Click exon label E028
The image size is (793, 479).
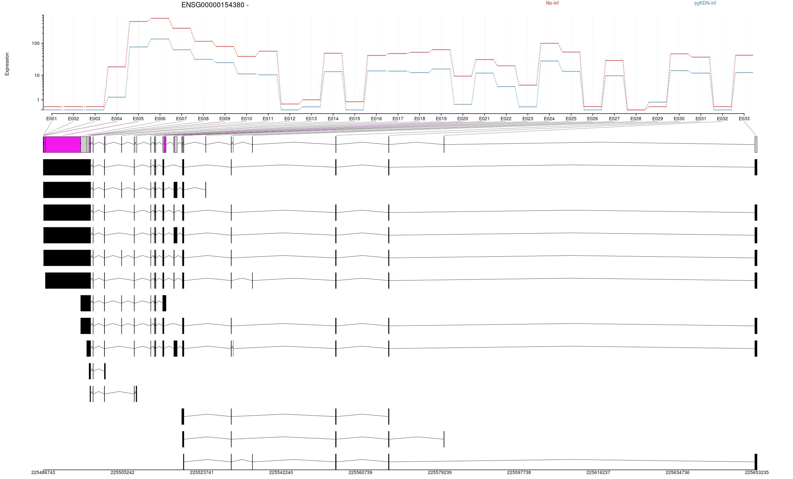point(636,119)
